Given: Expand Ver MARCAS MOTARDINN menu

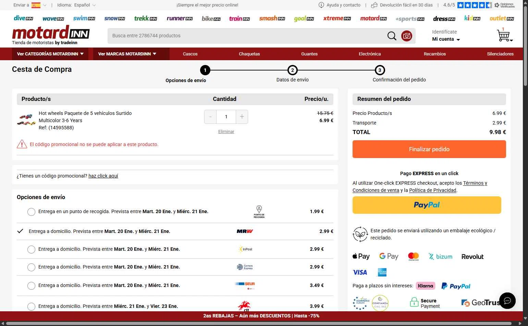Looking at the screenshot, I should click(131, 54).
